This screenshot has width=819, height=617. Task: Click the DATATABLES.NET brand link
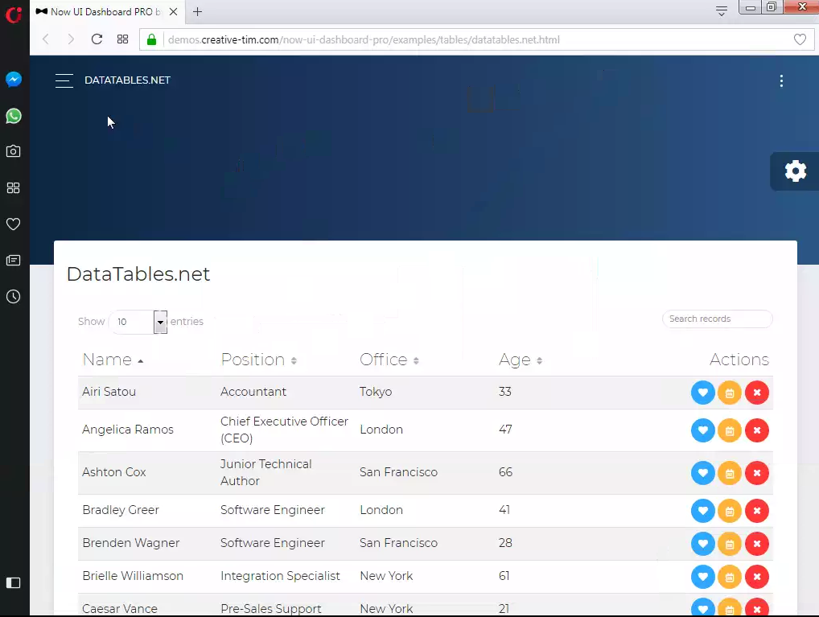pos(126,80)
